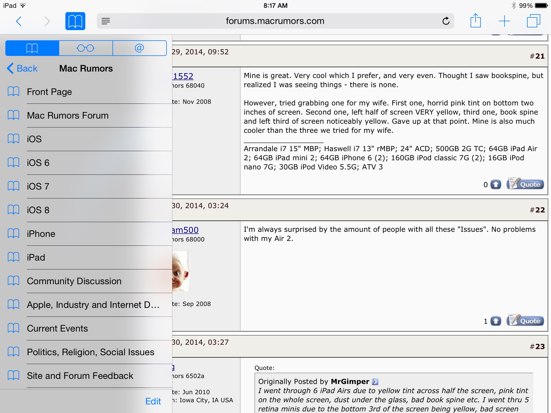Tap the Safari forward arrow
Viewport: 551px width, 413px height.
coord(47,21)
